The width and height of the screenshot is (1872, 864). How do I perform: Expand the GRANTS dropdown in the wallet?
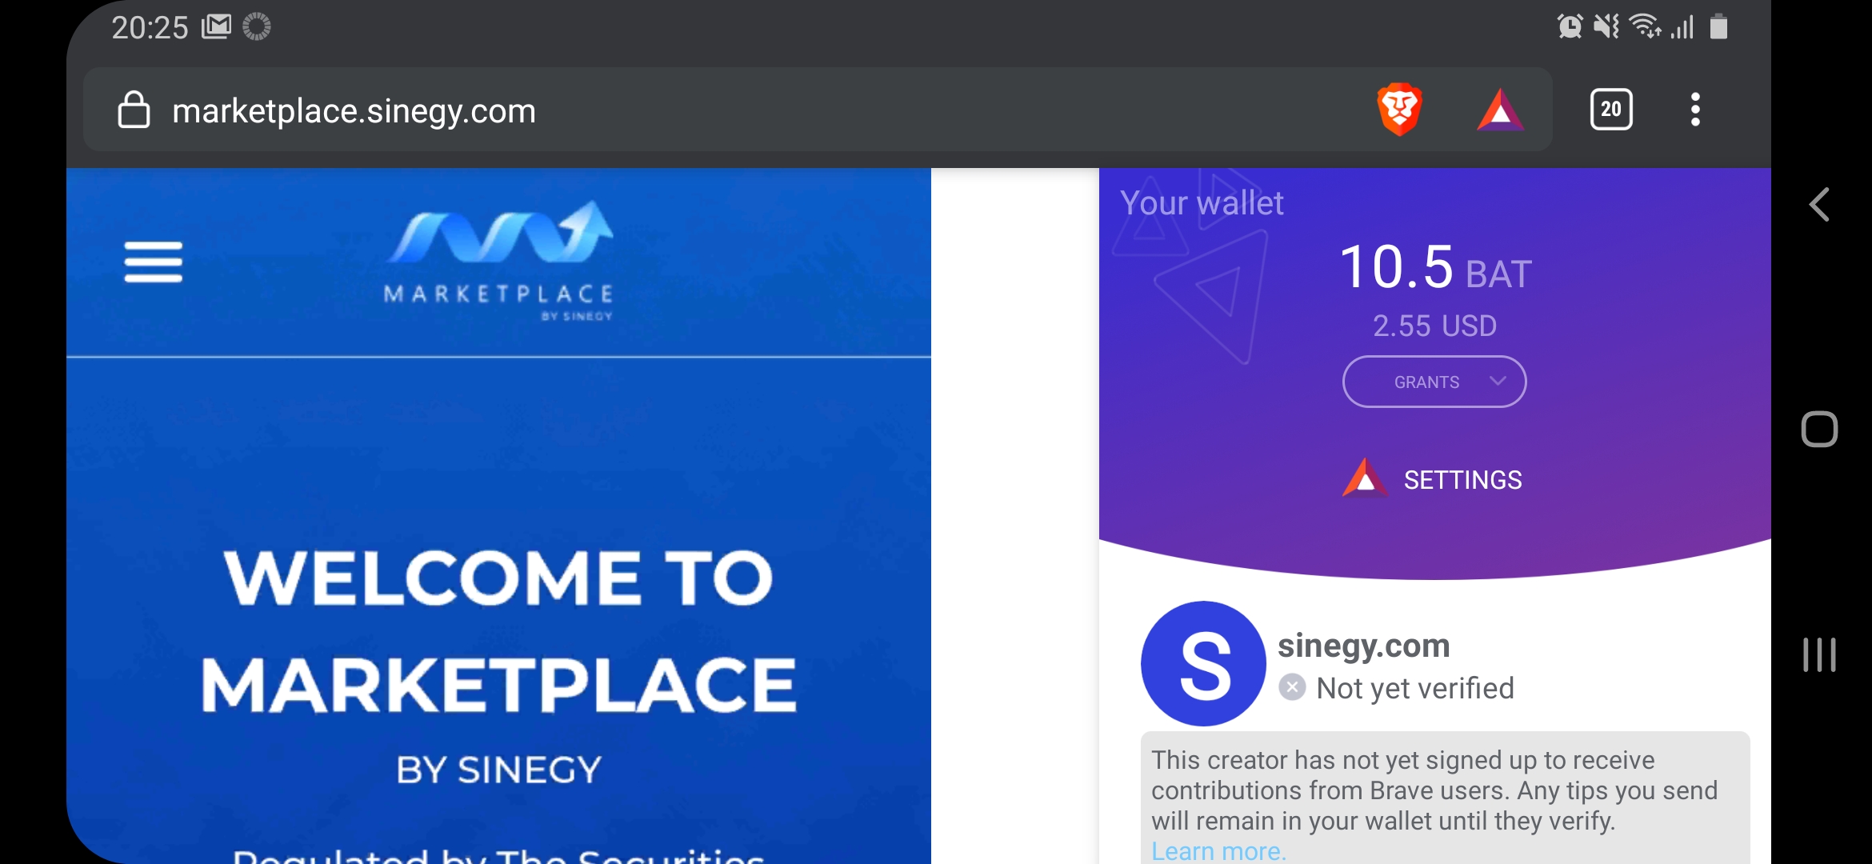[1434, 382]
